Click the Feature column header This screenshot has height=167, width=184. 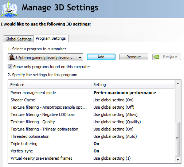click(x=50, y=85)
